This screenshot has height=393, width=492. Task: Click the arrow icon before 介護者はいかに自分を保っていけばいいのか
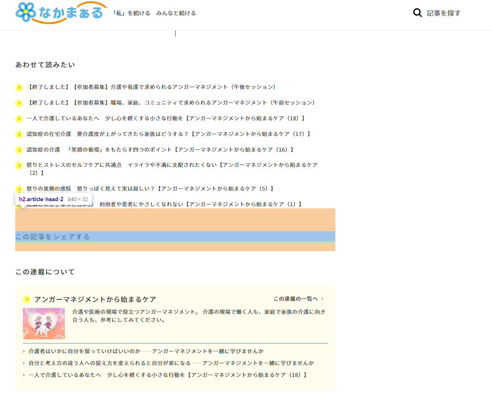23,351
